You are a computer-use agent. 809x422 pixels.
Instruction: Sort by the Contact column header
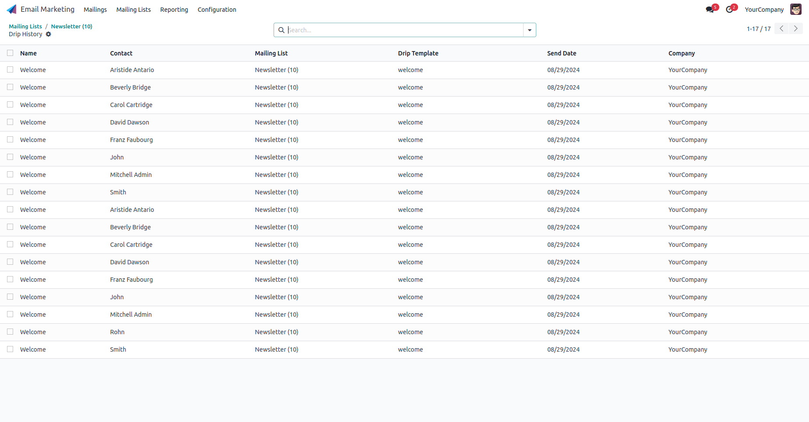point(121,53)
